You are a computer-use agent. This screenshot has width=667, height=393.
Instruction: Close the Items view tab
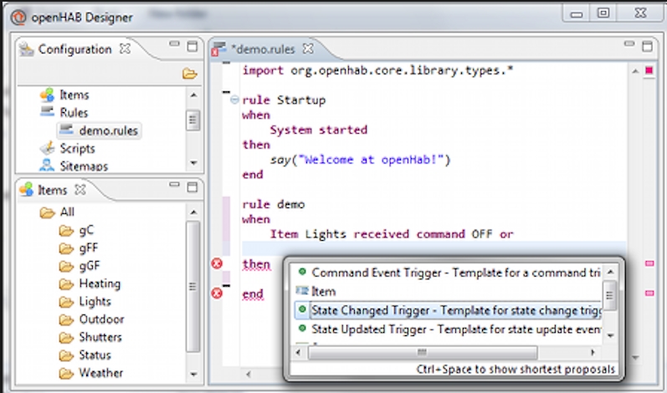coord(80,190)
